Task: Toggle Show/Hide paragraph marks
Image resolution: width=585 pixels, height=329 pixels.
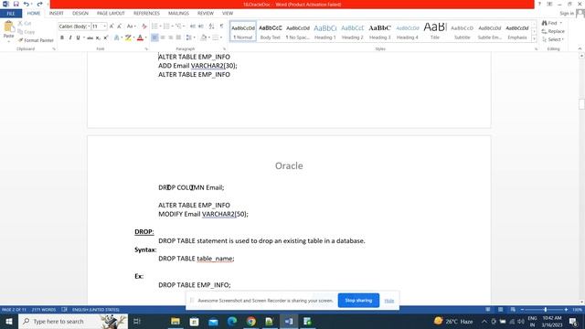Action: (221, 27)
